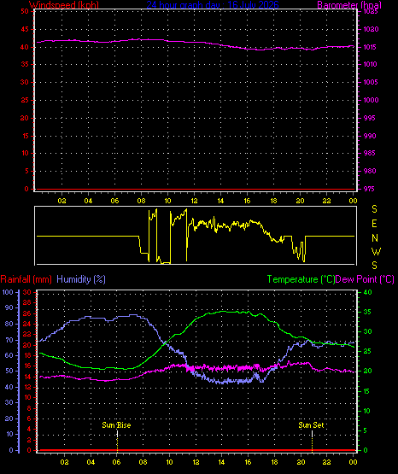Click the "W" wind direction label
Screen dimensions: 398x474
tap(376, 251)
